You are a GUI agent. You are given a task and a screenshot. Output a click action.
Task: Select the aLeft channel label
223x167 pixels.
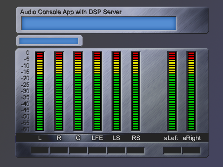[x=171, y=138]
